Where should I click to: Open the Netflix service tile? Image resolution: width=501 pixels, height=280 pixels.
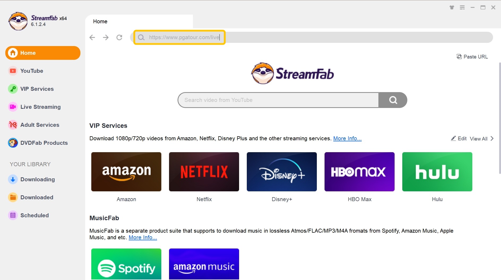(x=204, y=172)
